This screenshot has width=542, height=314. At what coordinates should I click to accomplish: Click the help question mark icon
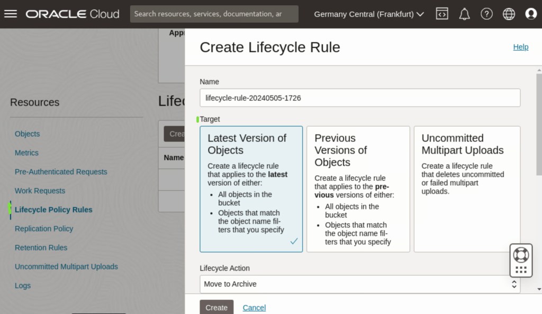pos(486,14)
